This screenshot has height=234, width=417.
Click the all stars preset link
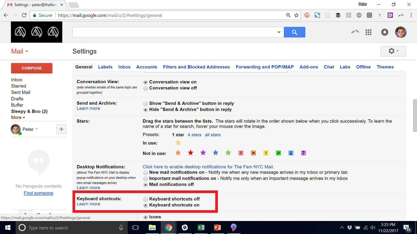(x=213, y=135)
